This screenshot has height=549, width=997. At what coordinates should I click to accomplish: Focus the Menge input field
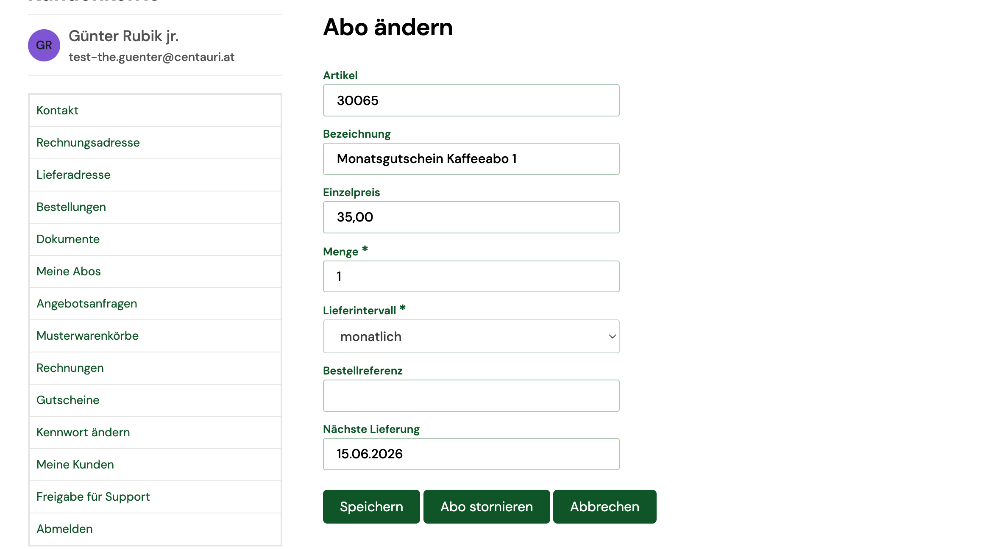point(471,276)
